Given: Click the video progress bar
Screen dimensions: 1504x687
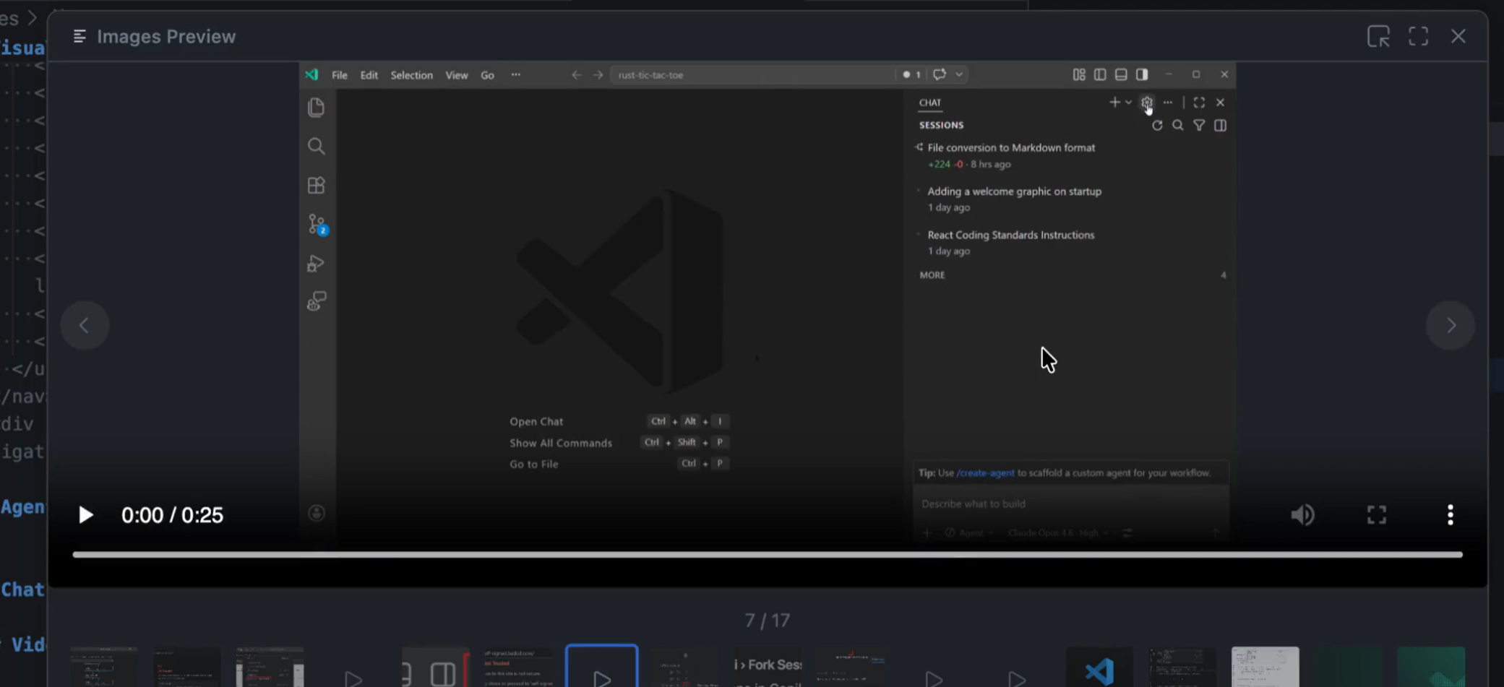Looking at the screenshot, I should (768, 555).
